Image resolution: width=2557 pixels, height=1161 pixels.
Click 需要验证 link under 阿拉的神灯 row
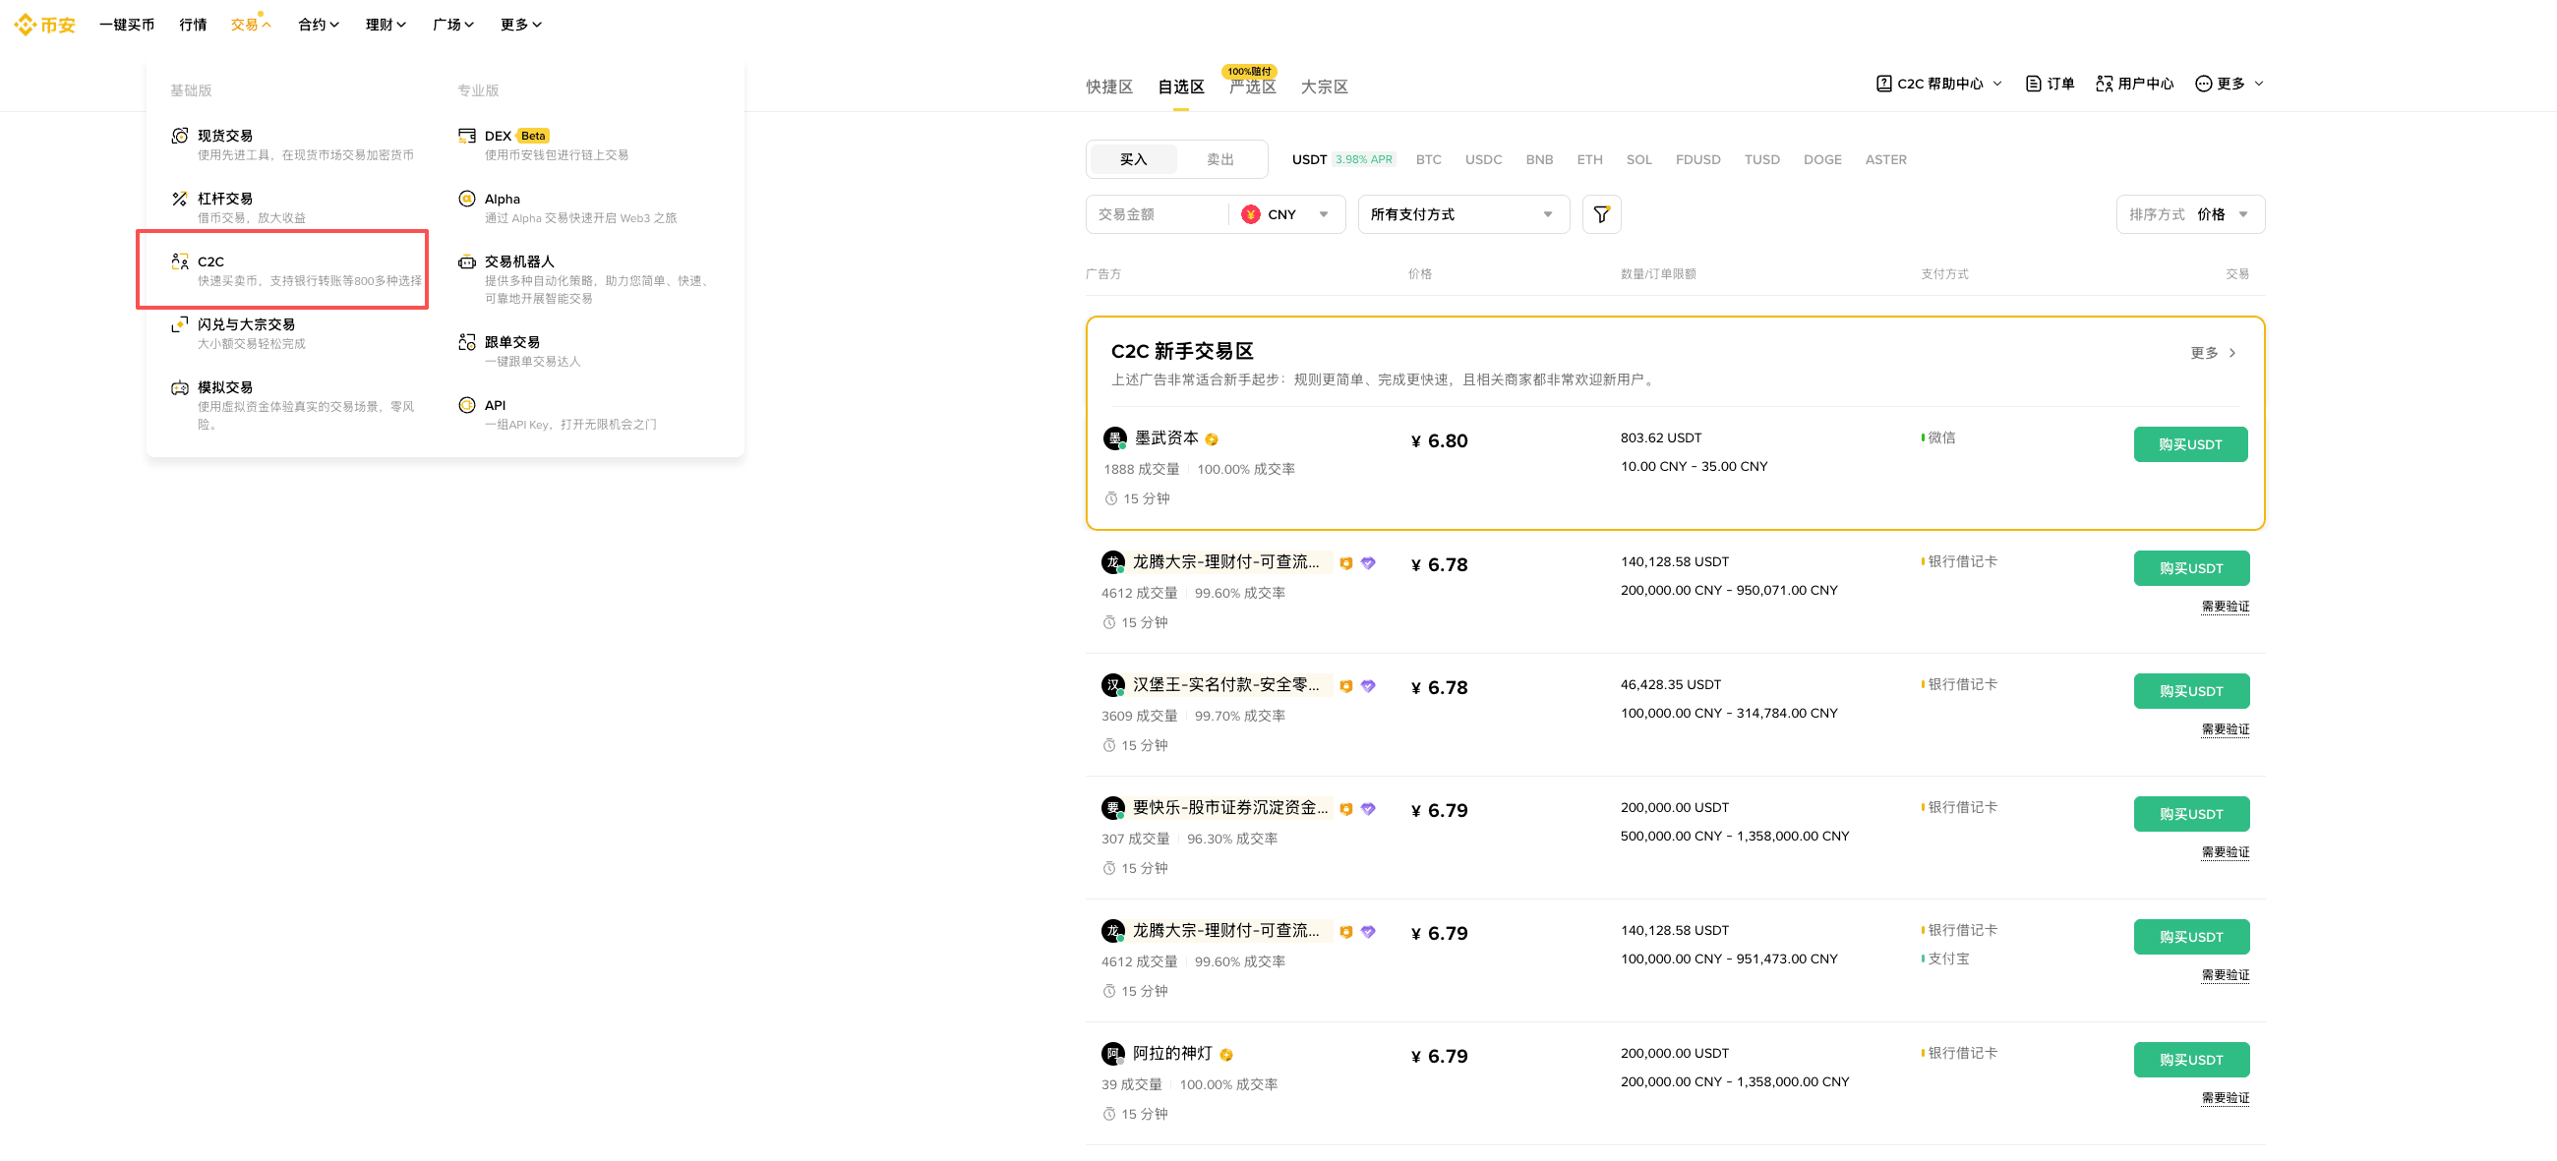pos(2225,1098)
